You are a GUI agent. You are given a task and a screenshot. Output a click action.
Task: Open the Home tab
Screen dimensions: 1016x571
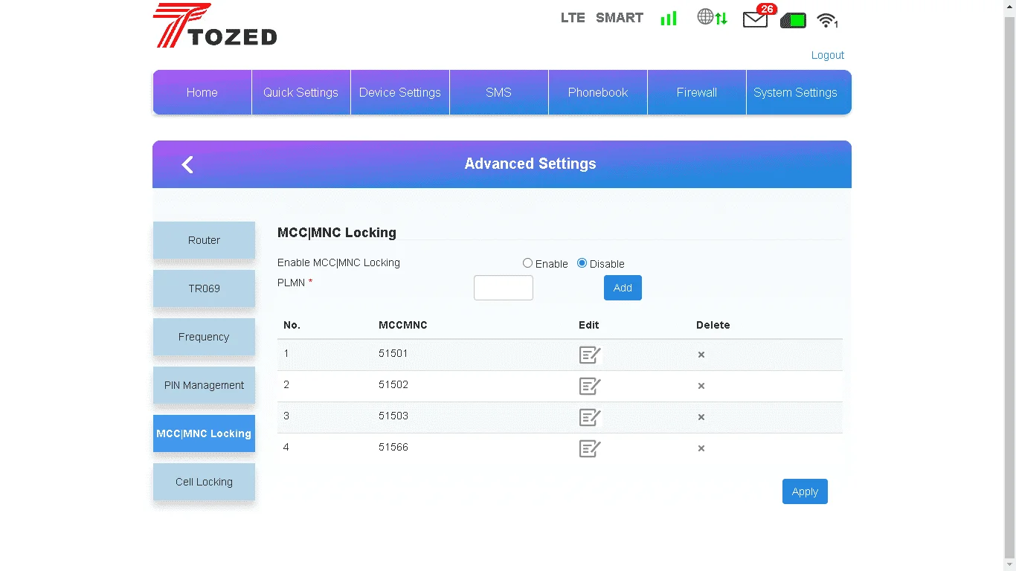click(x=202, y=92)
